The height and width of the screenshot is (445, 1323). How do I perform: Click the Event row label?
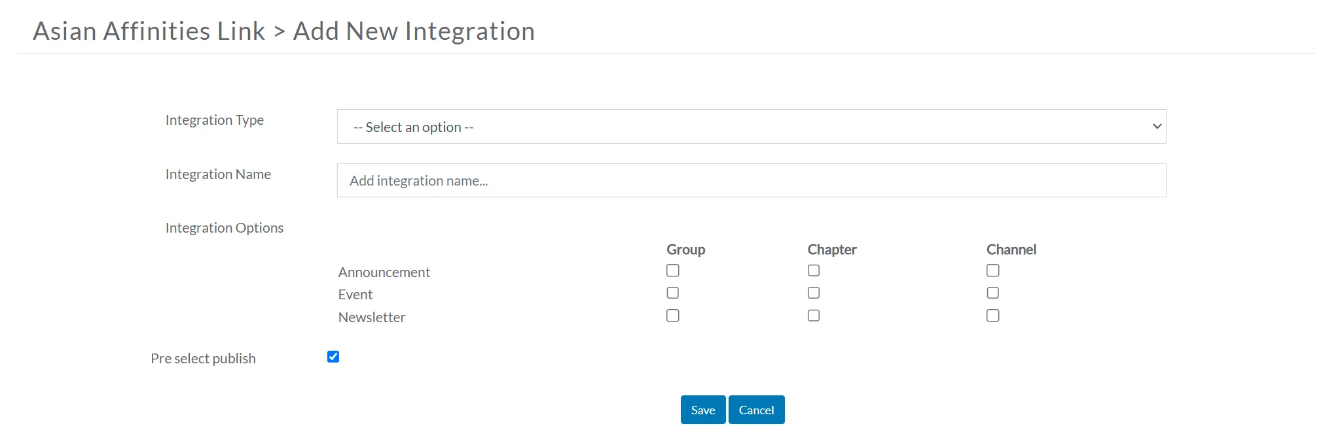pyautogui.click(x=355, y=294)
